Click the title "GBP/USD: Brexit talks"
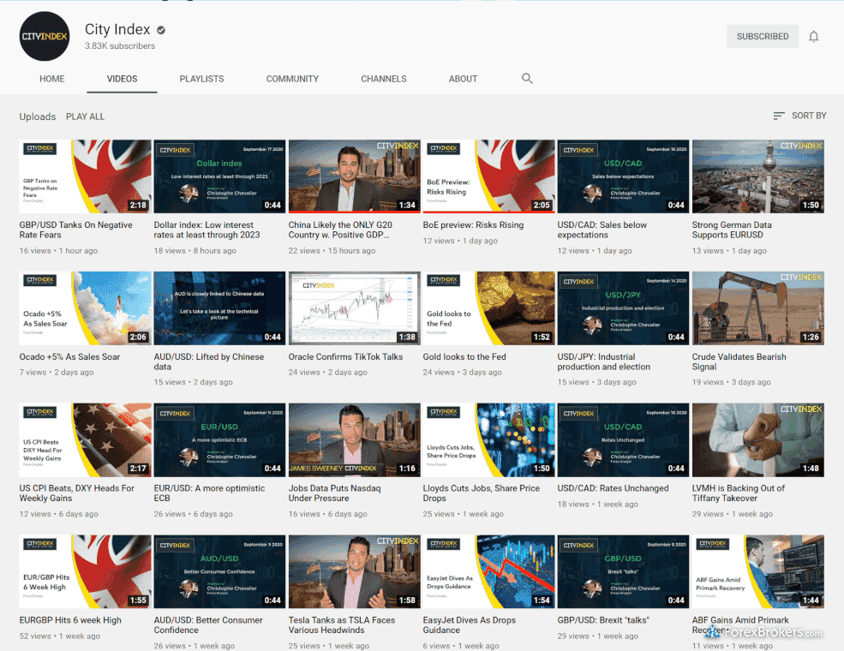 pos(603,620)
